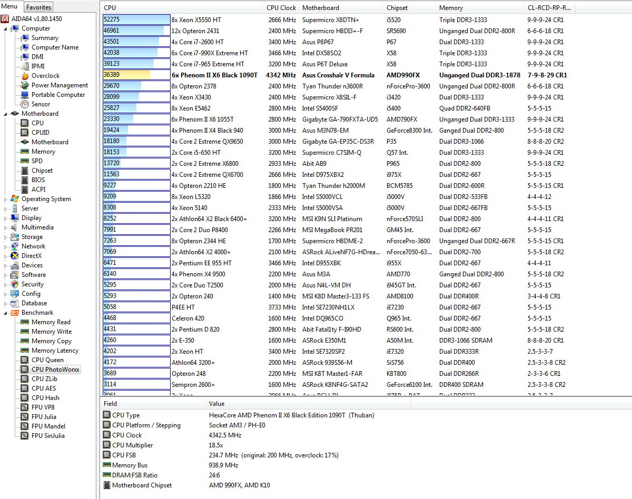632x499 pixels.
Task: Select the Overclock tree entry
Action: [x=45, y=76]
